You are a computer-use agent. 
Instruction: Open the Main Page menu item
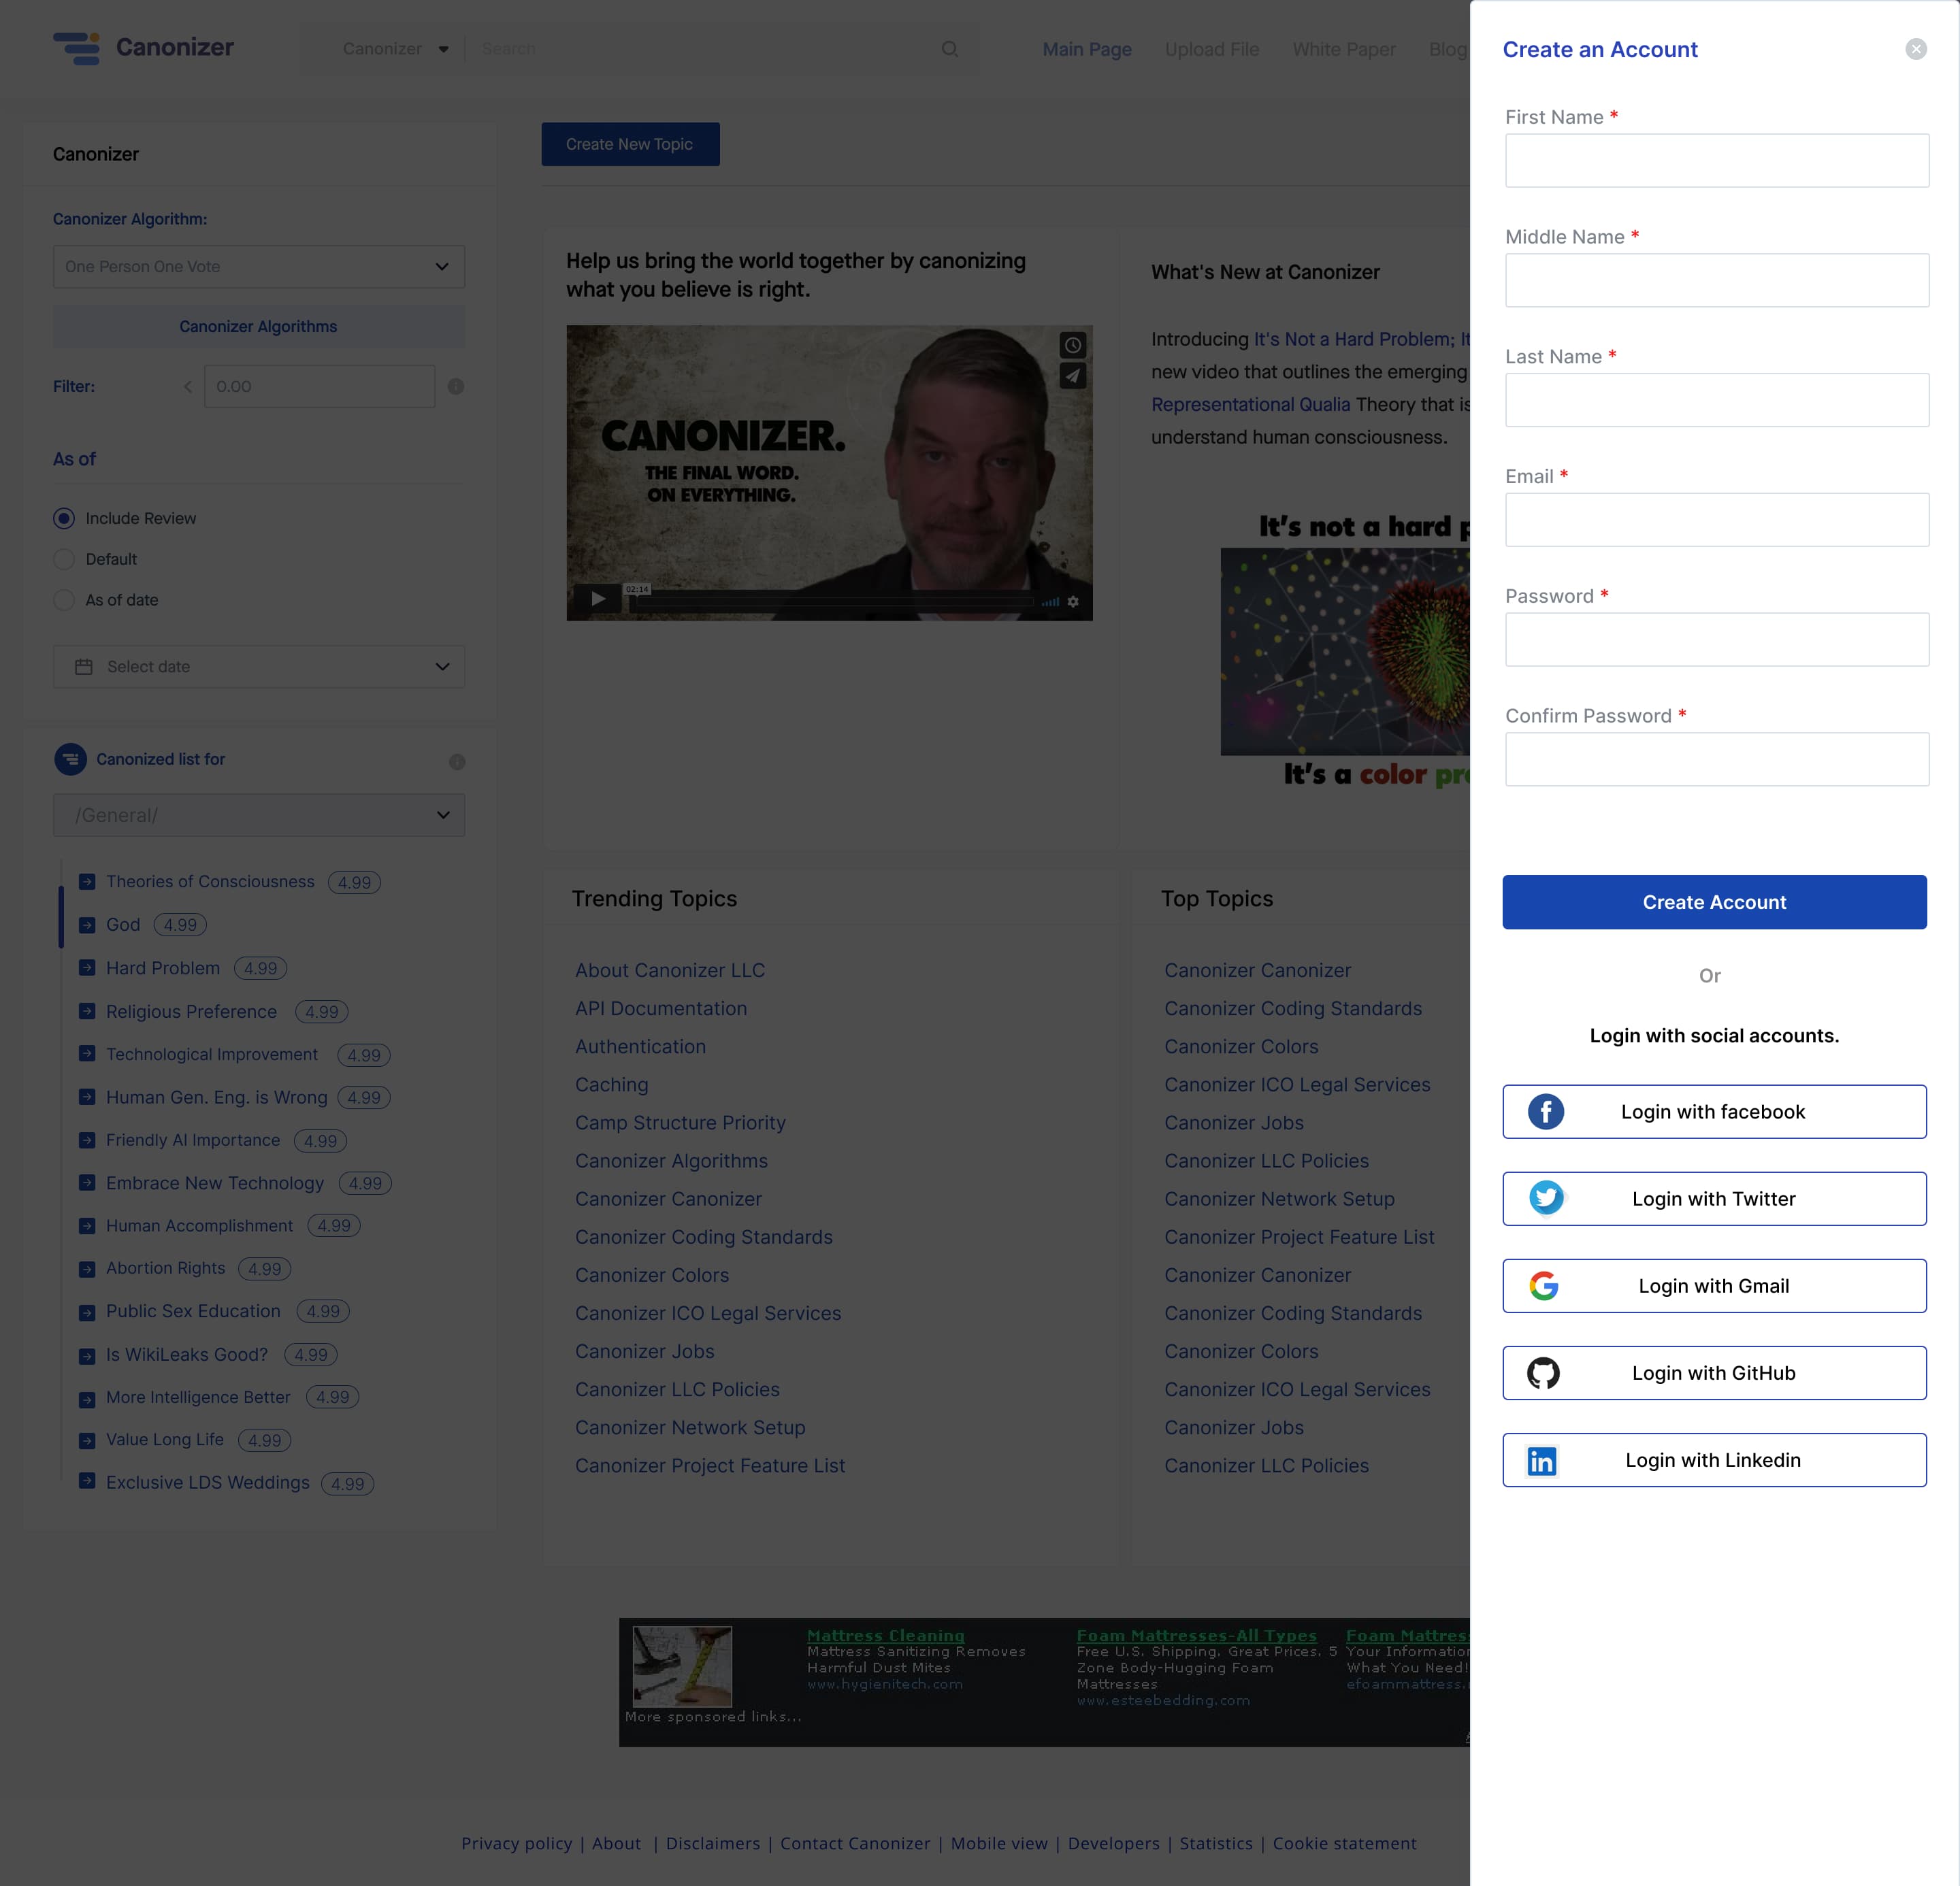[1086, 49]
